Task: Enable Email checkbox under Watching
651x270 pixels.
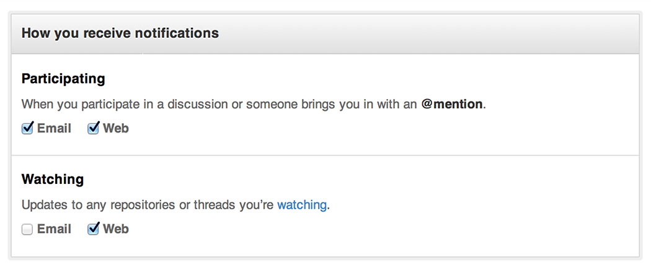Action: click(x=27, y=229)
